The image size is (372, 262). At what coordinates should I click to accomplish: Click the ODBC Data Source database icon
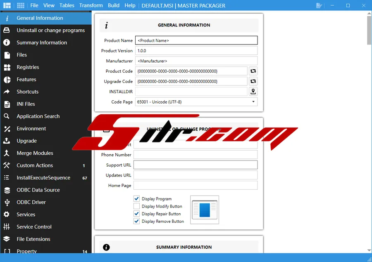(7, 190)
